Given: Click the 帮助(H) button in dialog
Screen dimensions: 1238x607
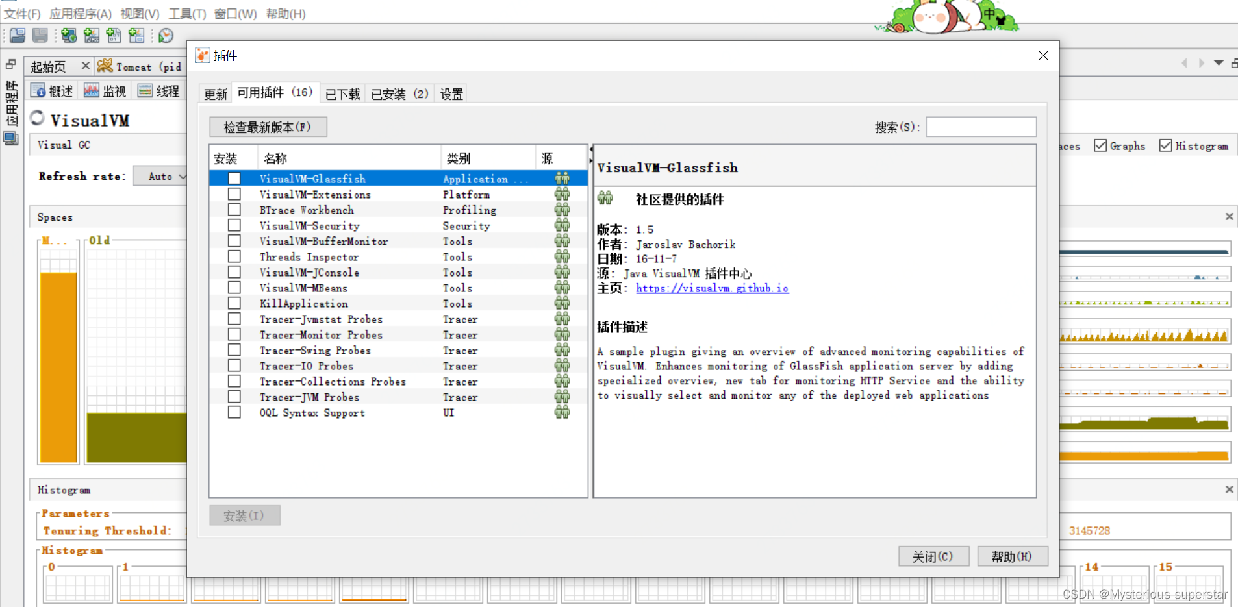Looking at the screenshot, I should [1013, 556].
